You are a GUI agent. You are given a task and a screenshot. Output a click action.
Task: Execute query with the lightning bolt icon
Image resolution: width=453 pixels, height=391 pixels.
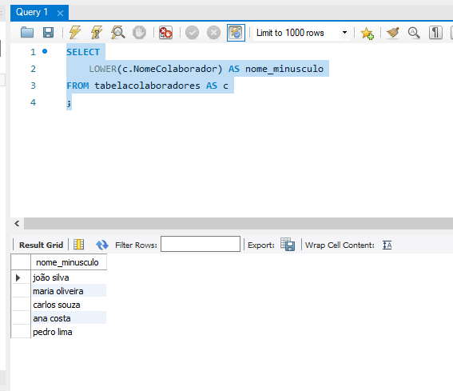point(75,33)
